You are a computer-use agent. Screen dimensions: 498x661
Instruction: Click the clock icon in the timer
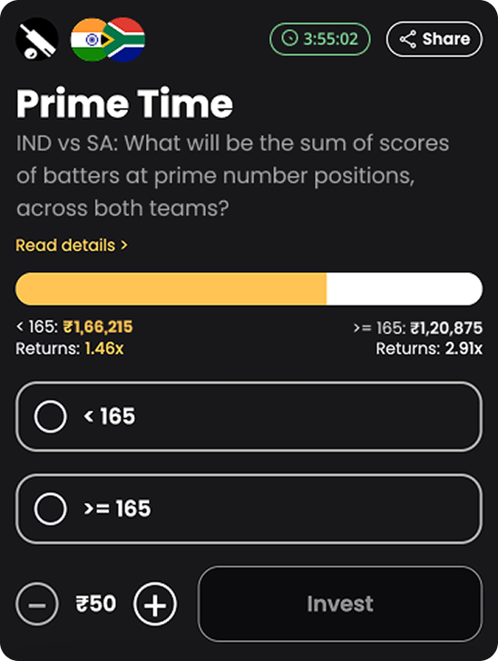click(x=289, y=39)
